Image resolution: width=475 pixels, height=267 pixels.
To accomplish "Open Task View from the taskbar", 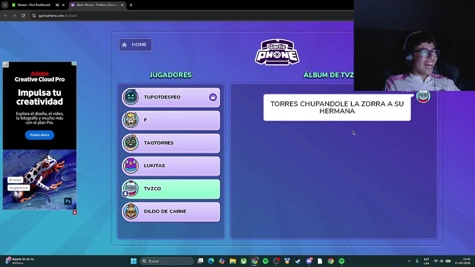I will point(200,261).
